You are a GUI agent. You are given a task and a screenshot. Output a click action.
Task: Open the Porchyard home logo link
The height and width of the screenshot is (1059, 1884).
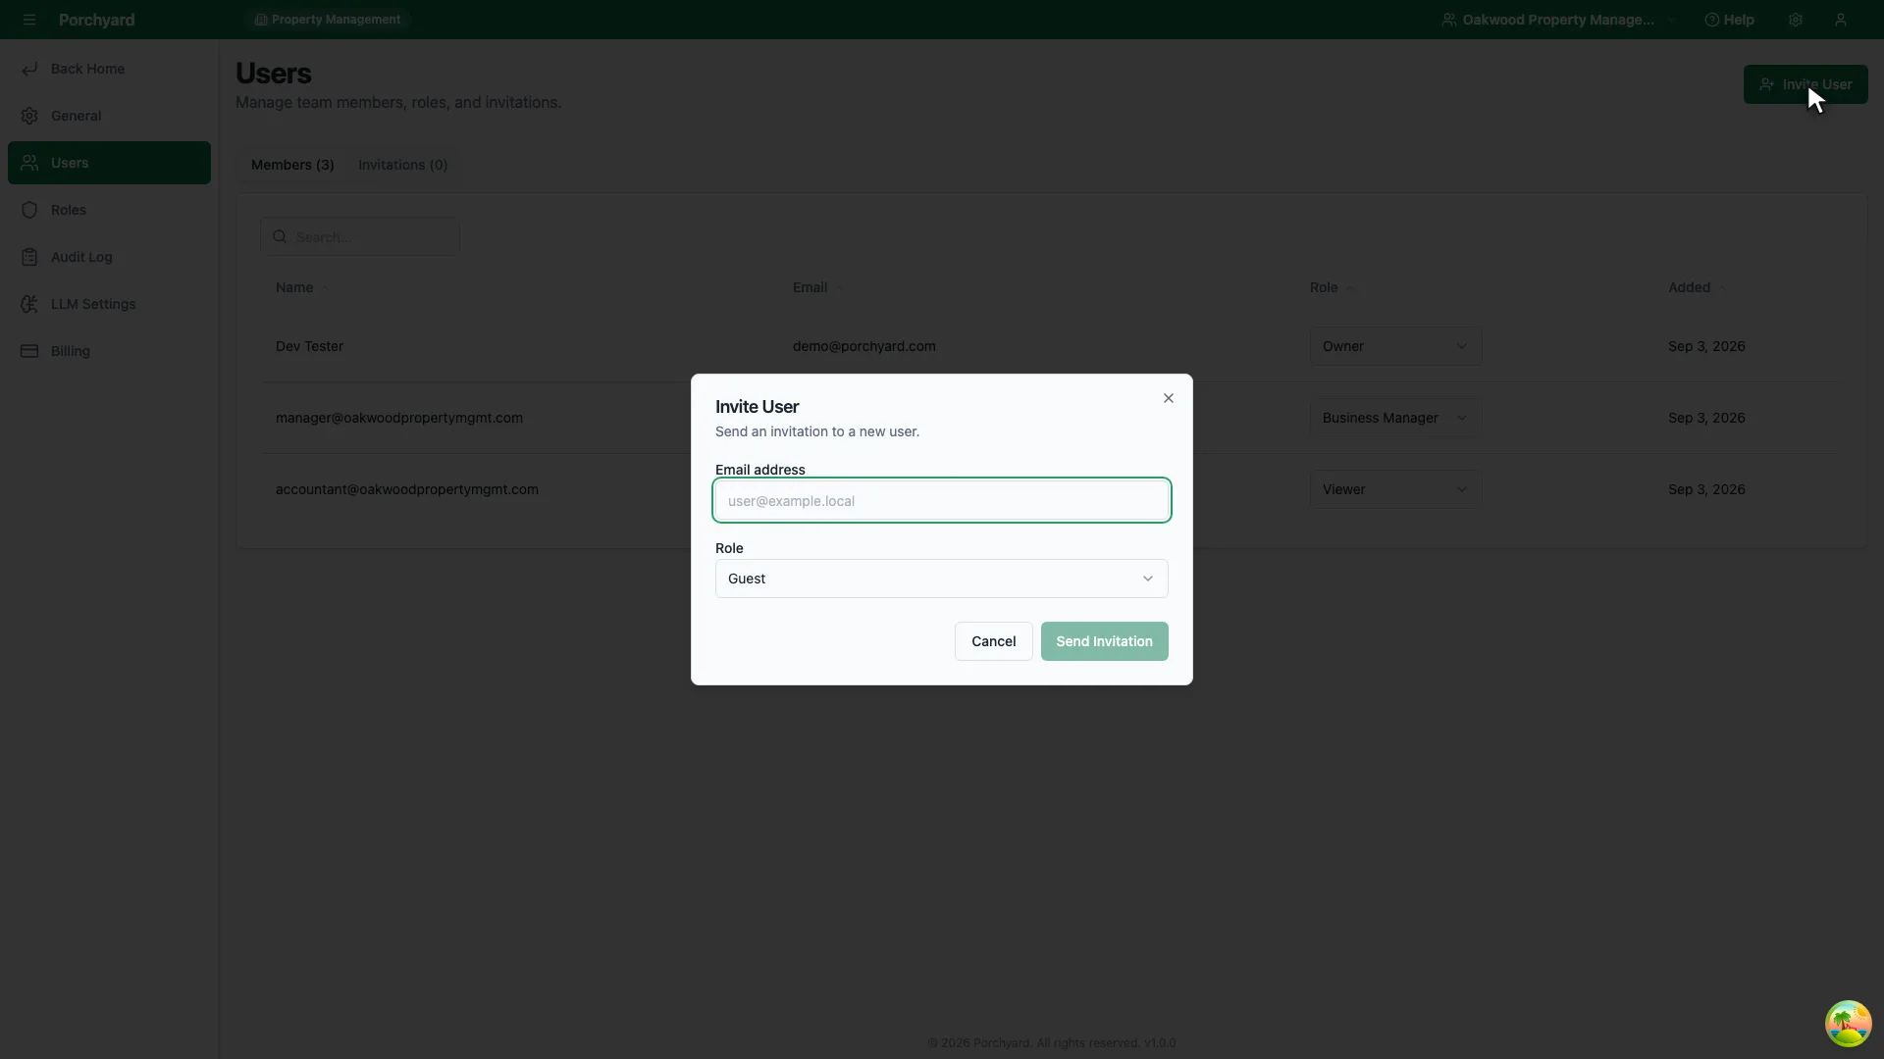[x=96, y=20]
